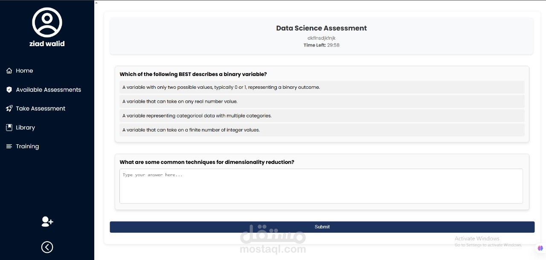Click the add user icon
The width and height of the screenshot is (546, 260).
(x=47, y=221)
